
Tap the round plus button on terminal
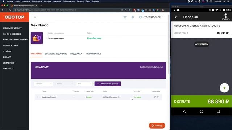point(224,88)
